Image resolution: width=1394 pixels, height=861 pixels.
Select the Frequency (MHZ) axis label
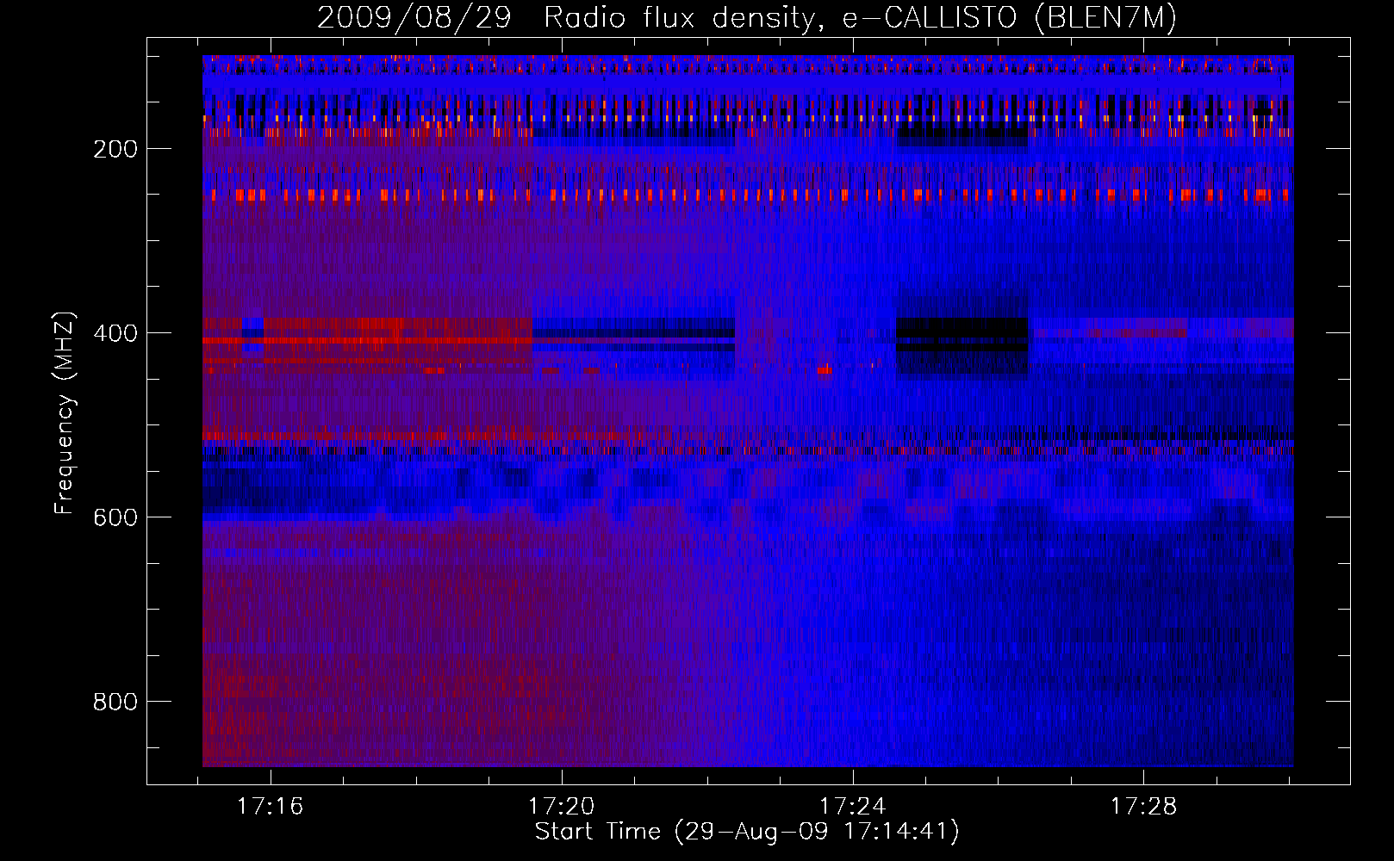(65, 412)
